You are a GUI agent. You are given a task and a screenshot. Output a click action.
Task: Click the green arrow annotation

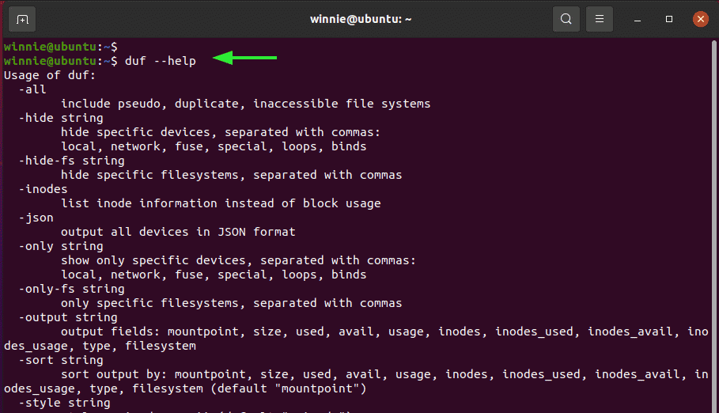click(x=245, y=58)
